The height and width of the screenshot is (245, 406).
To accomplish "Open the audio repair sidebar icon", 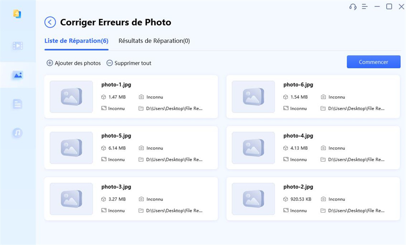I will point(18,133).
